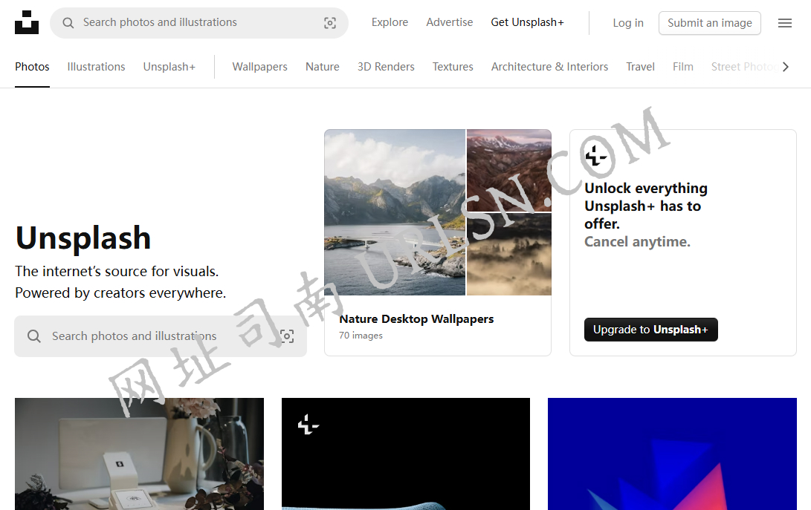811x510 pixels.
Task: Open the hamburger menu
Action: pos(785,23)
